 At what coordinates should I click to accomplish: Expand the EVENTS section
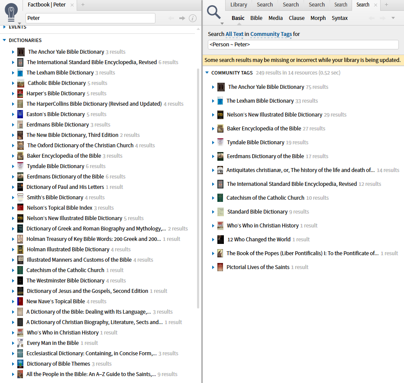[x=4, y=27]
